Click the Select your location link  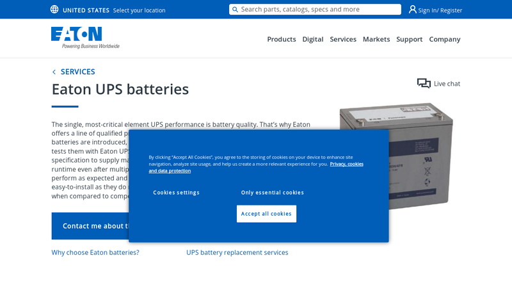[139, 10]
